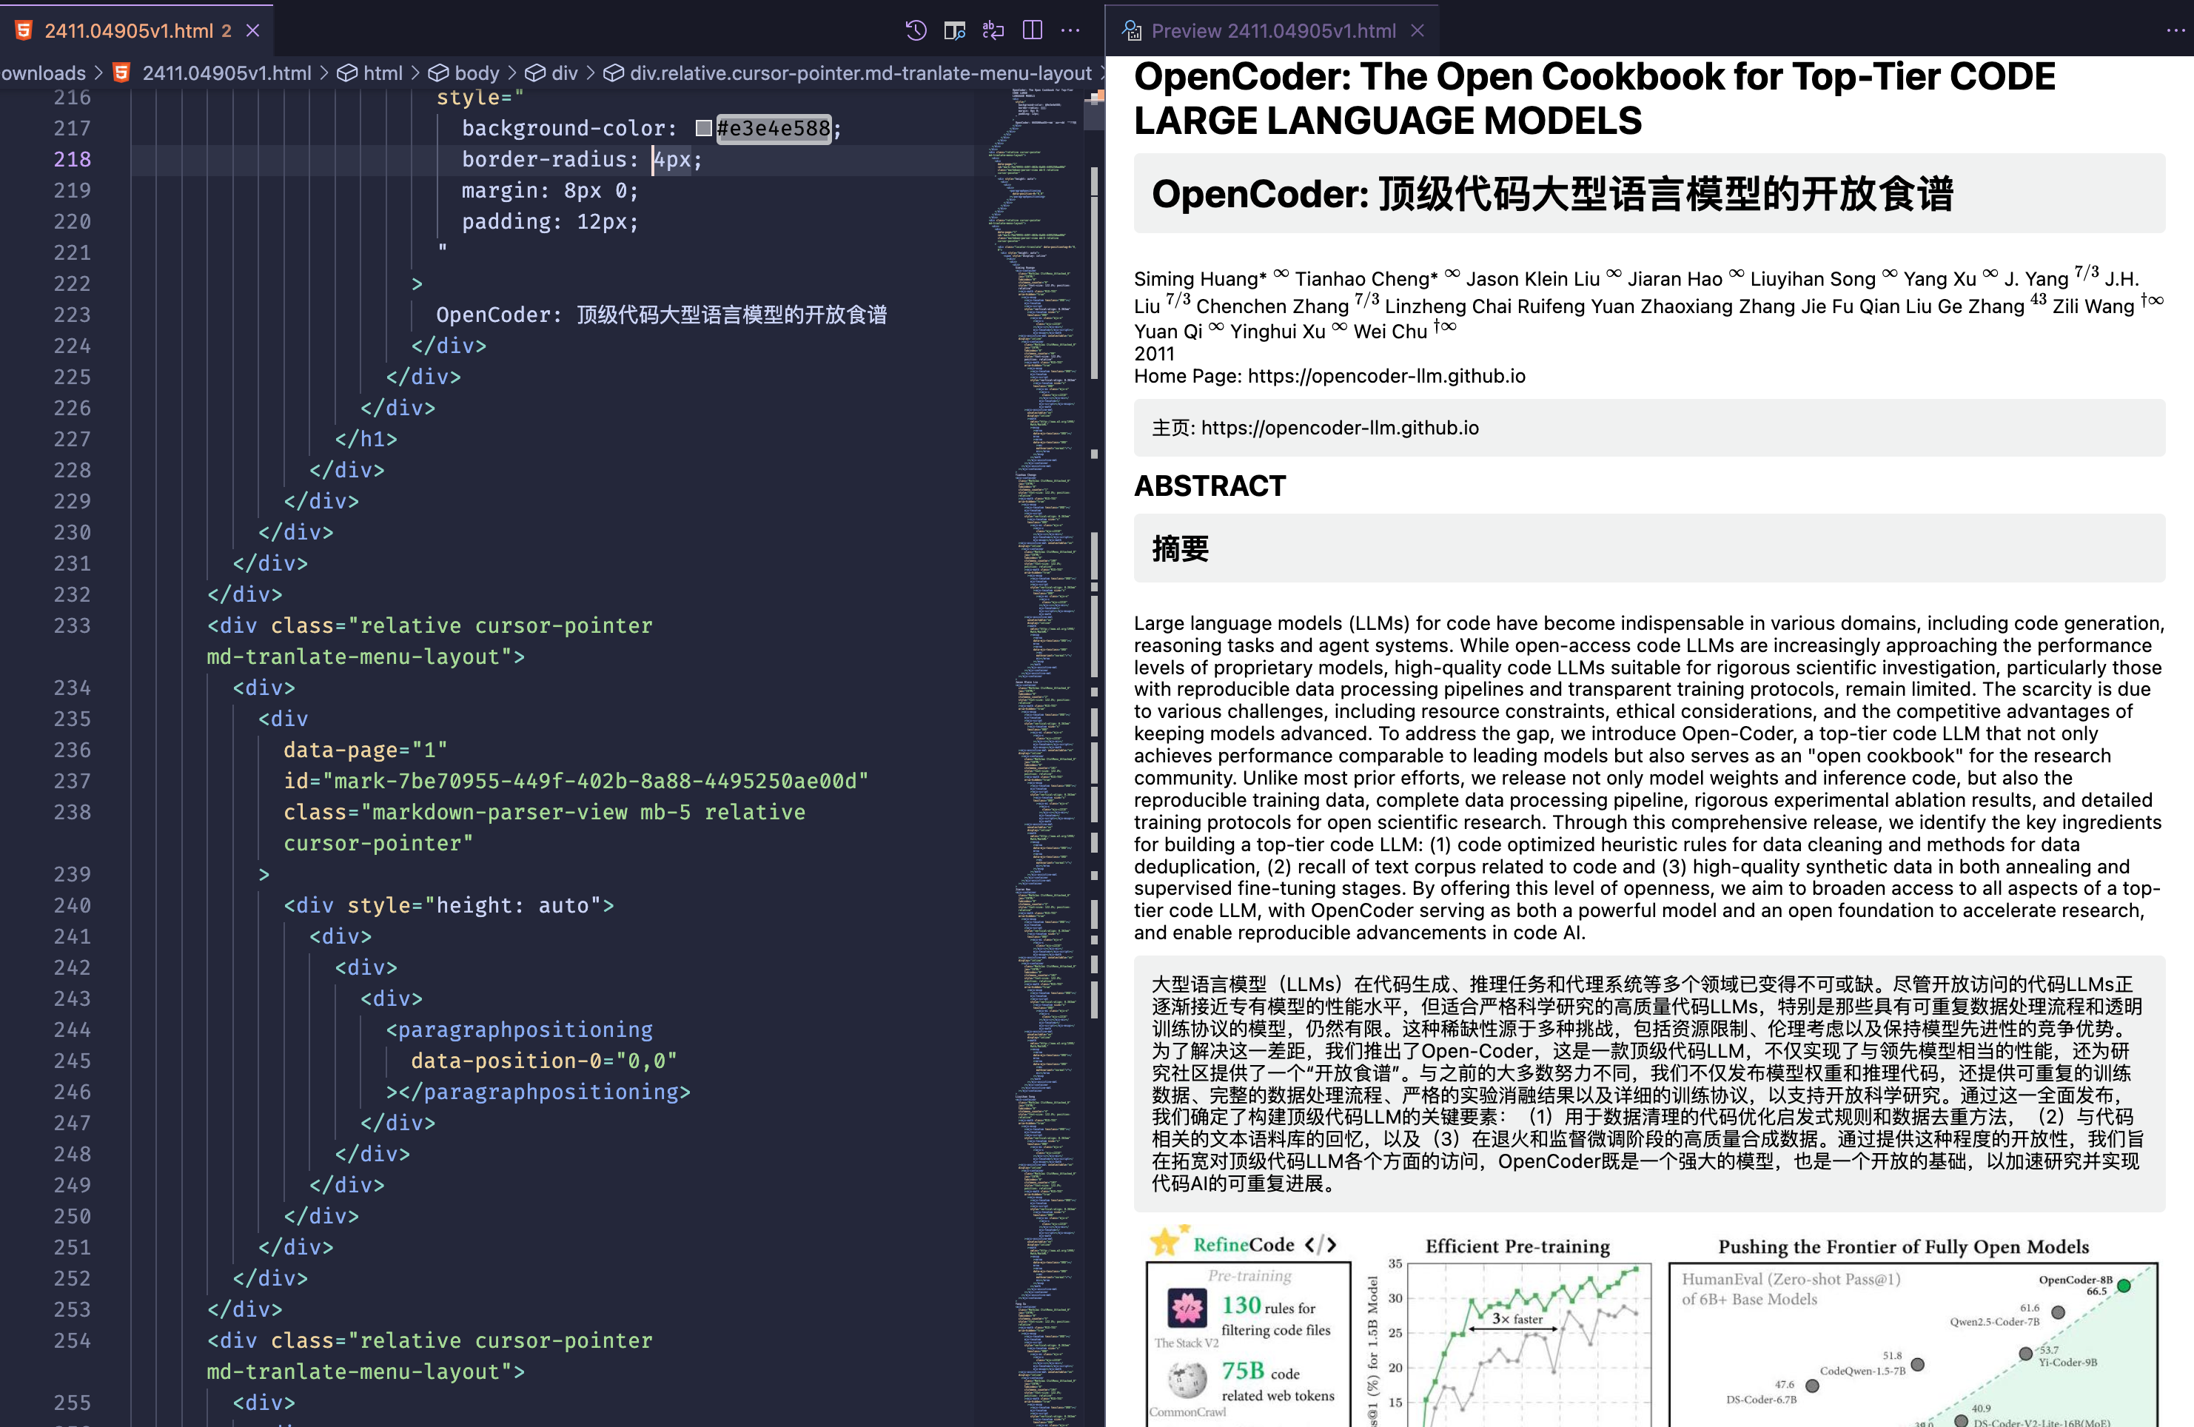The width and height of the screenshot is (2194, 1427).
Task: Click the HTML5 file icon in the breadcrumb
Action: point(121,73)
